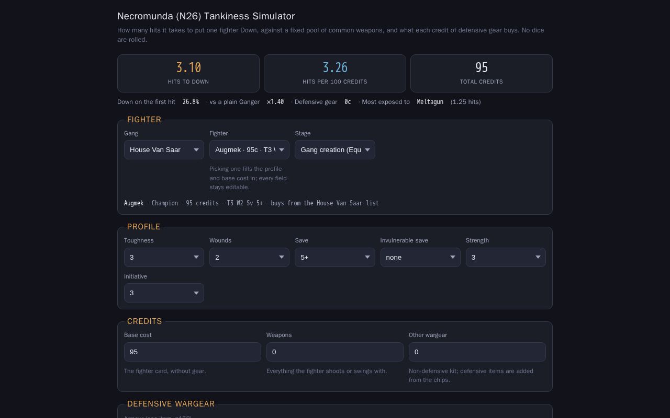The image size is (670, 418).
Task: Click the FIGHTER section heading
Action: click(x=144, y=120)
